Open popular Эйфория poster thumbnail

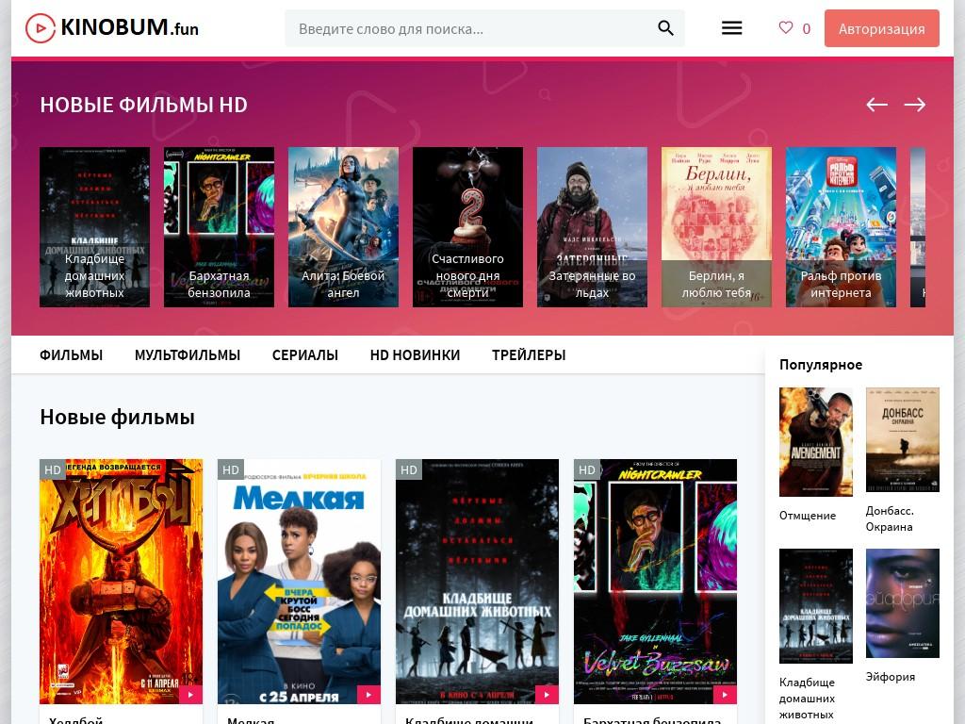tap(902, 603)
